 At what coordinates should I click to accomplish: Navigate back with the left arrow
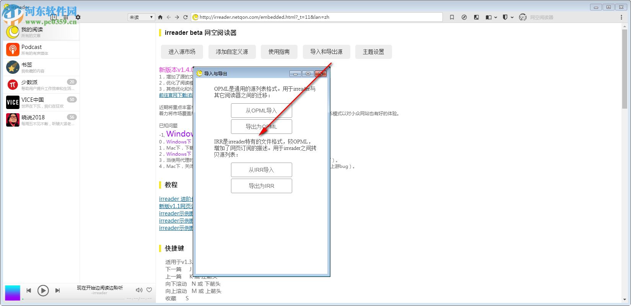169,17
